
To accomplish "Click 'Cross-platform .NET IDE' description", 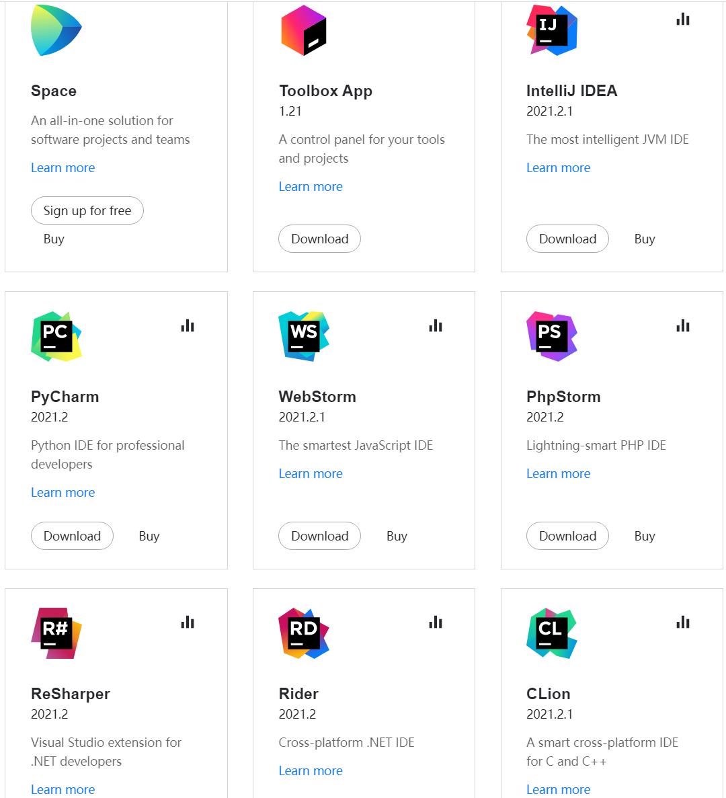I will 346,742.
